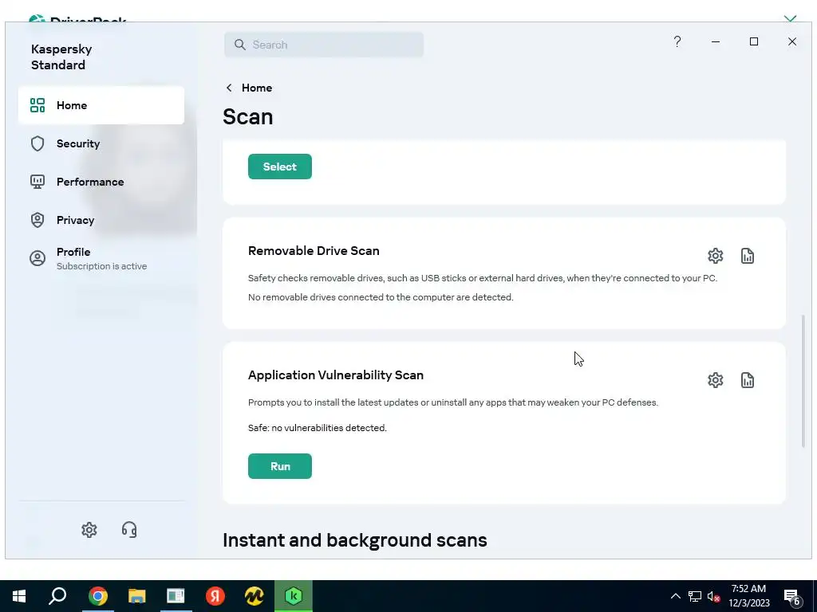
Task: Open Windows taskbar search
Action: click(x=57, y=596)
